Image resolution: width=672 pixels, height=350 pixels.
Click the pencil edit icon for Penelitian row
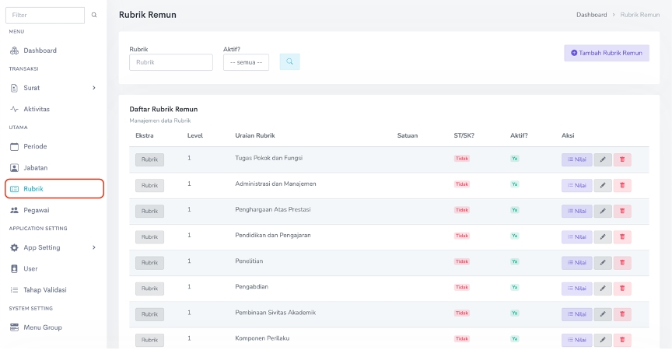click(603, 263)
